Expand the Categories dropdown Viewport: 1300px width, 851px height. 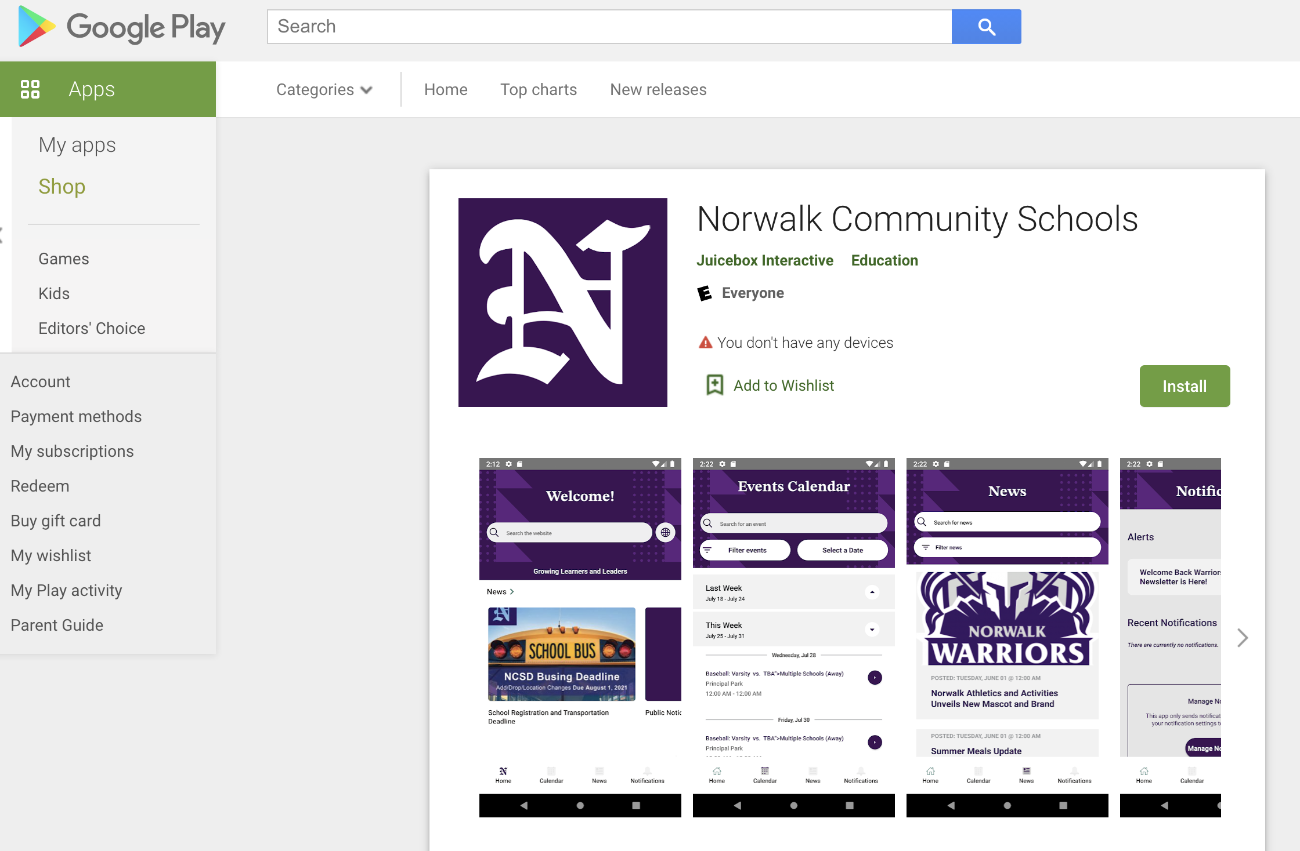[324, 89]
